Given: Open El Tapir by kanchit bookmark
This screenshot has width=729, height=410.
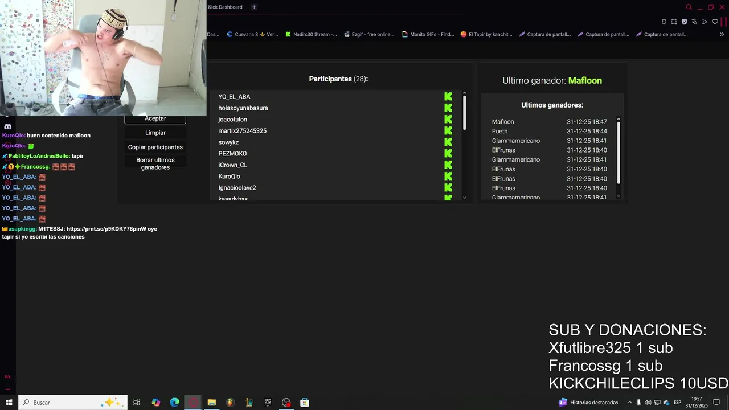Looking at the screenshot, I should (486, 34).
